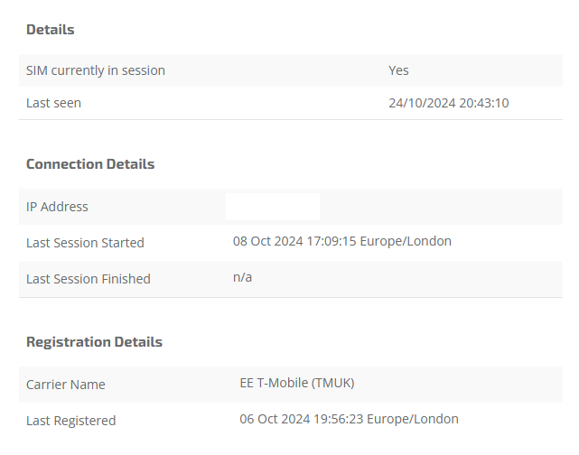
Task: Click the Registration Details heading
Action: pos(94,342)
